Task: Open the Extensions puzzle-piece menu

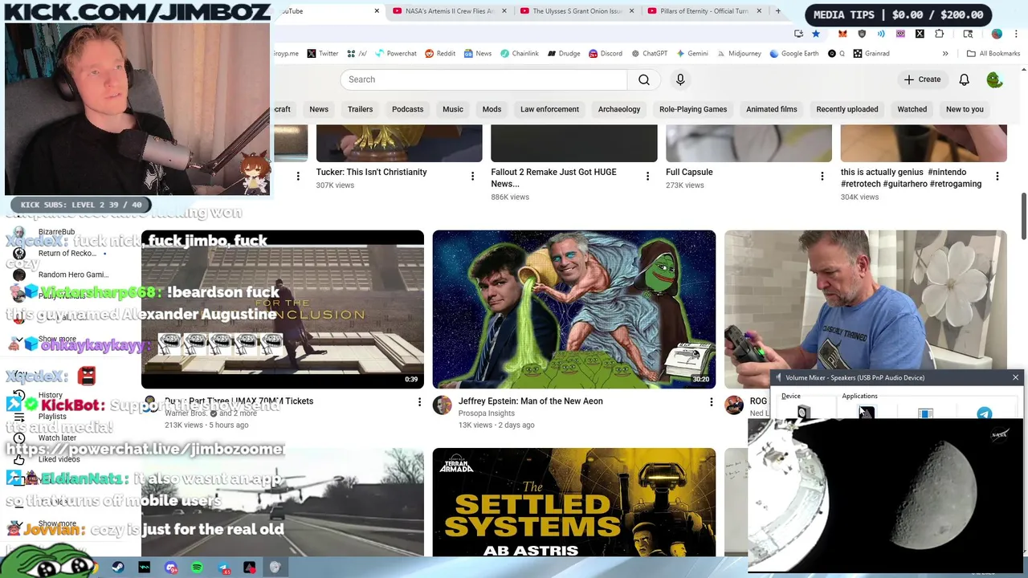Action: point(940,34)
